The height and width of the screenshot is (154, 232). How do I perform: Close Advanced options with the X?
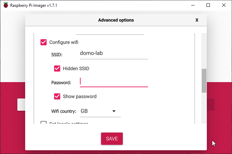click(x=197, y=20)
